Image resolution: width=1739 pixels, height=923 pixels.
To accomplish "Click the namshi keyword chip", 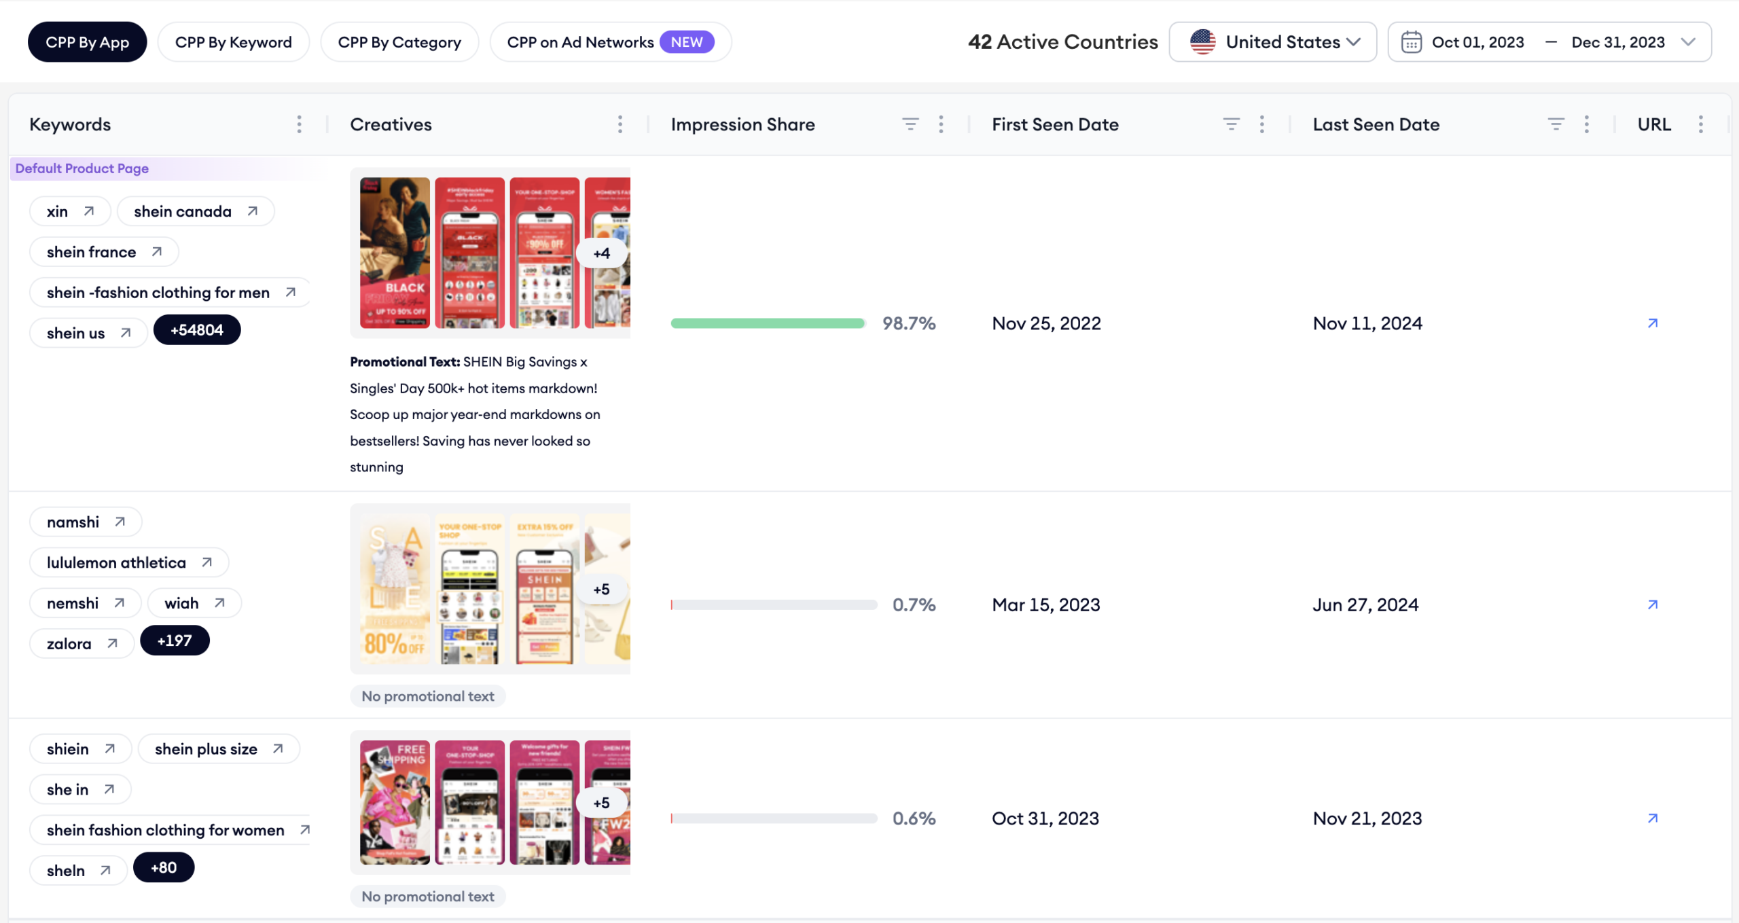I will click(x=86, y=522).
